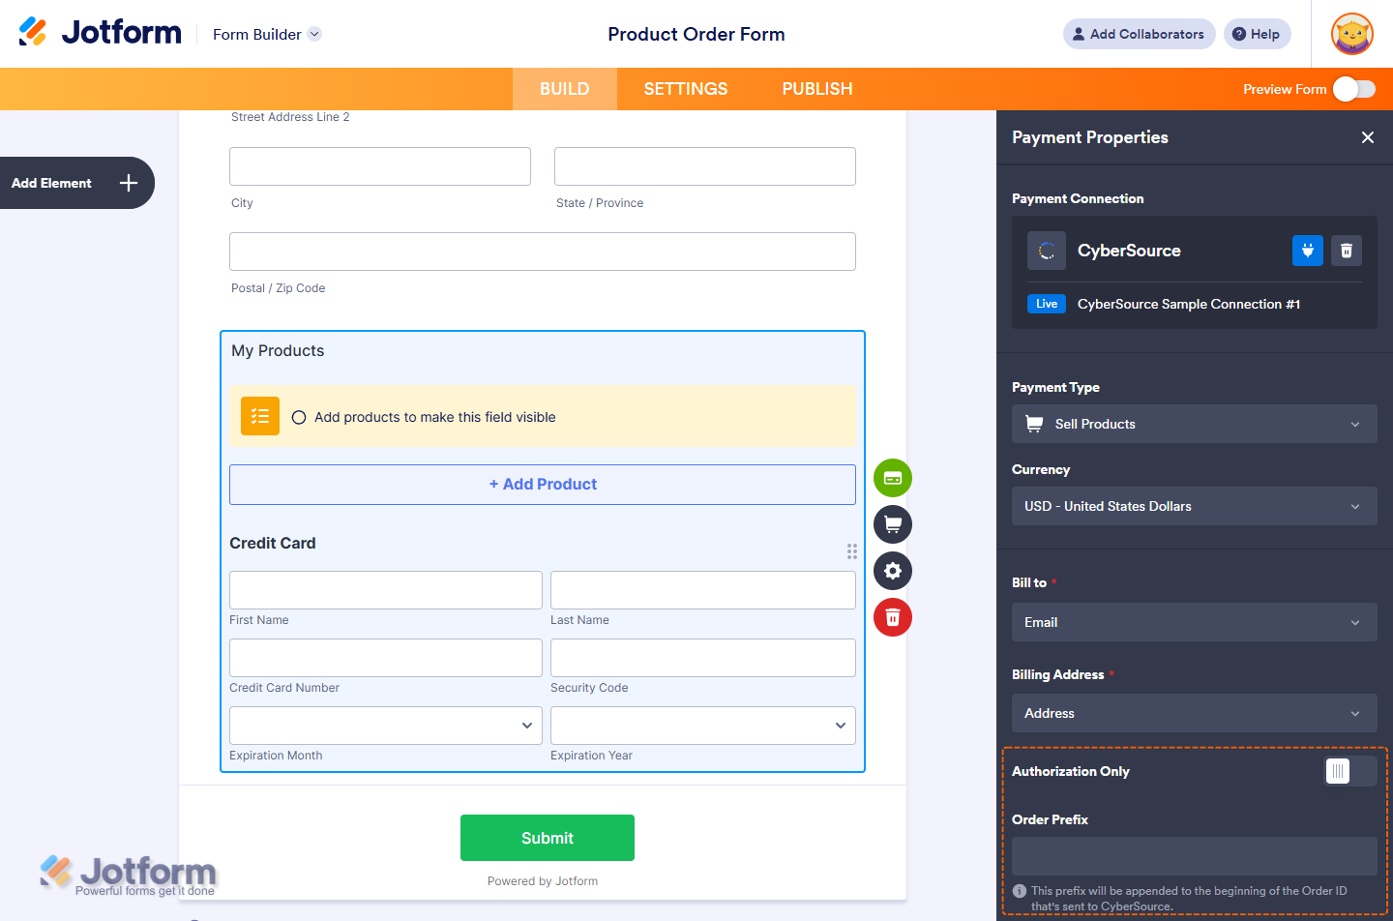Image resolution: width=1393 pixels, height=921 pixels.
Task: Open the PUBLISH tab
Action: 816,88
